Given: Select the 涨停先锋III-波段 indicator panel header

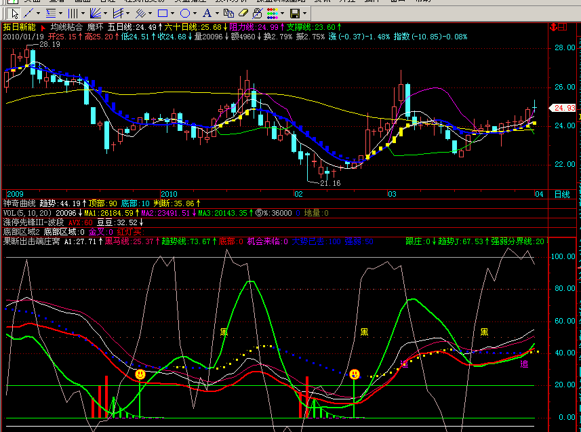Looking at the screenshot, I should pos(33,222).
